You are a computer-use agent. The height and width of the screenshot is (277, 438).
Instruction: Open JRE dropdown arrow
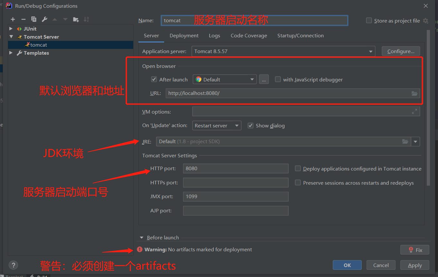(415, 142)
